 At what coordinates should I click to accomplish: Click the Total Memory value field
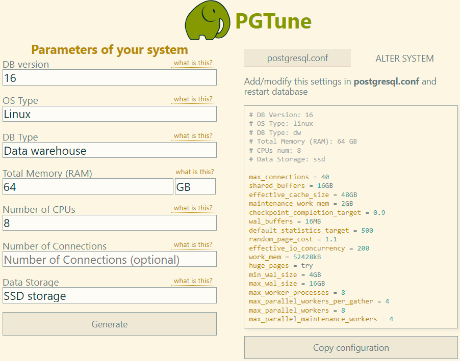point(88,186)
